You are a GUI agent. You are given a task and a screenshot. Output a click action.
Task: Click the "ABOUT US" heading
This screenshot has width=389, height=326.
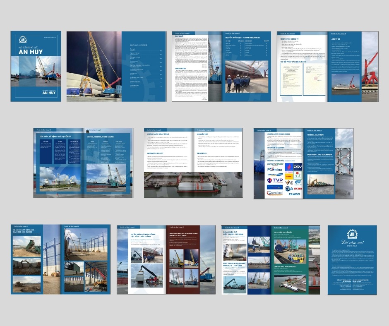336,39
